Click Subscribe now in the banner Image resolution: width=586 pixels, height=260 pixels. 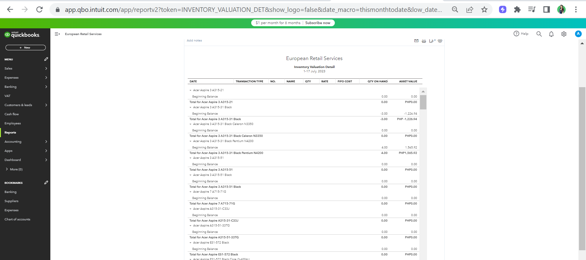click(318, 23)
